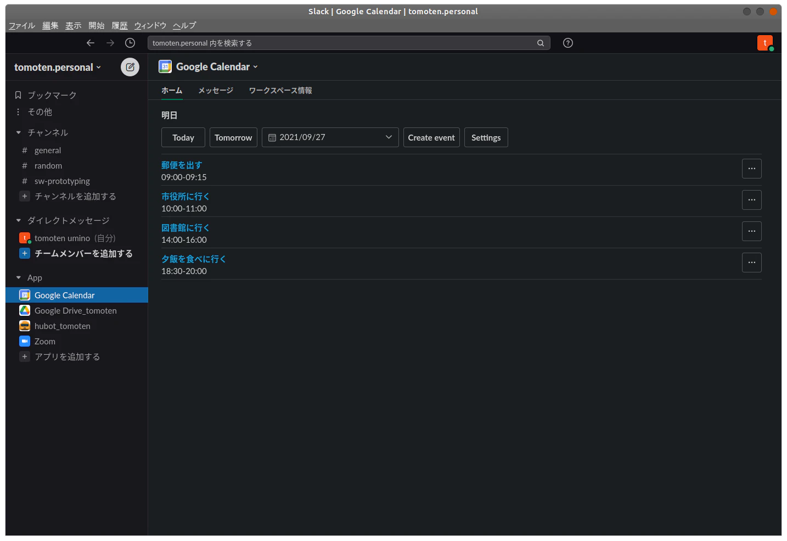This screenshot has width=787, height=541.
Task: Open the その他 sidebar item
Action: pyautogui.click(x=40, y=111)
